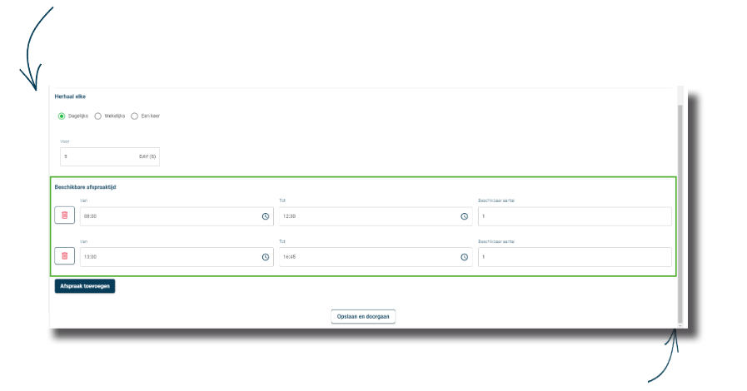Screen dimensions: 747x391
Task: Click first Beschikbaar aantal field
Action: [575, 216]
